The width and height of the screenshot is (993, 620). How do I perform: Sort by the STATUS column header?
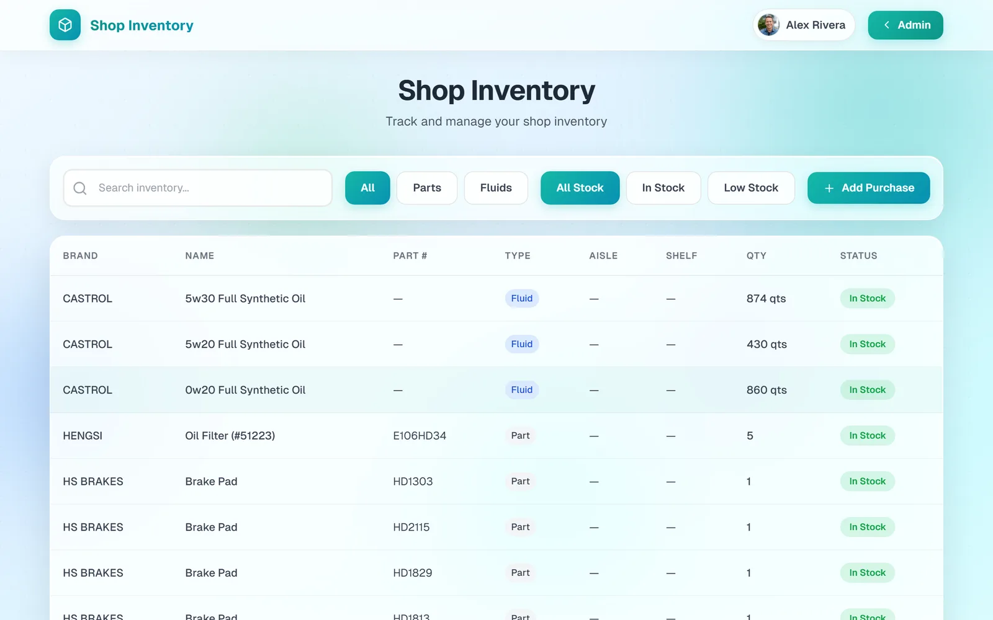[x=858, y=255]
